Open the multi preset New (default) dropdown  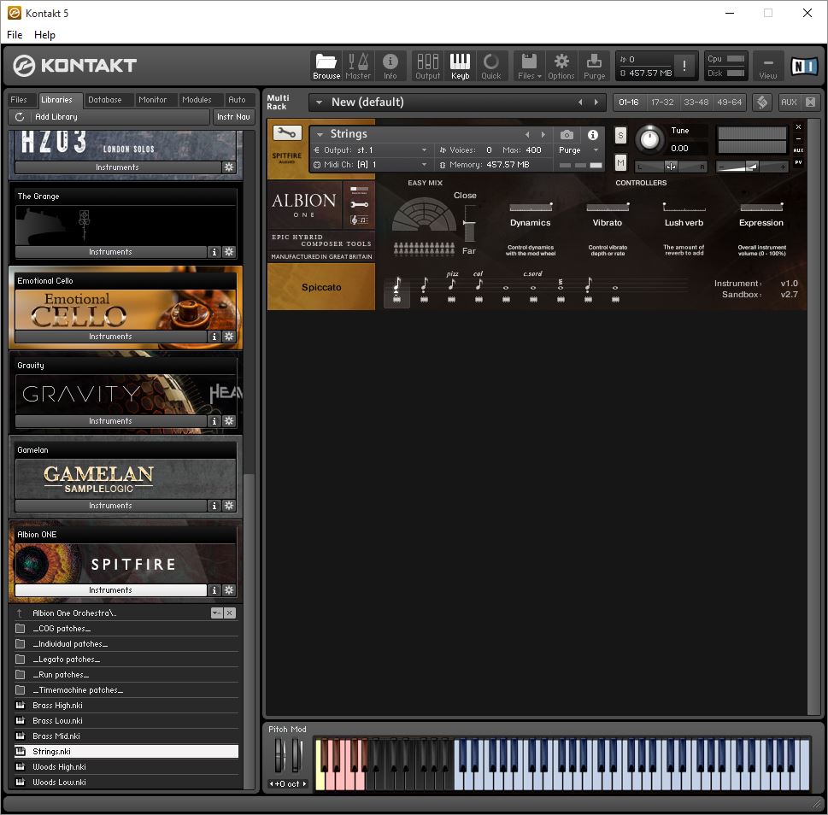319,103
